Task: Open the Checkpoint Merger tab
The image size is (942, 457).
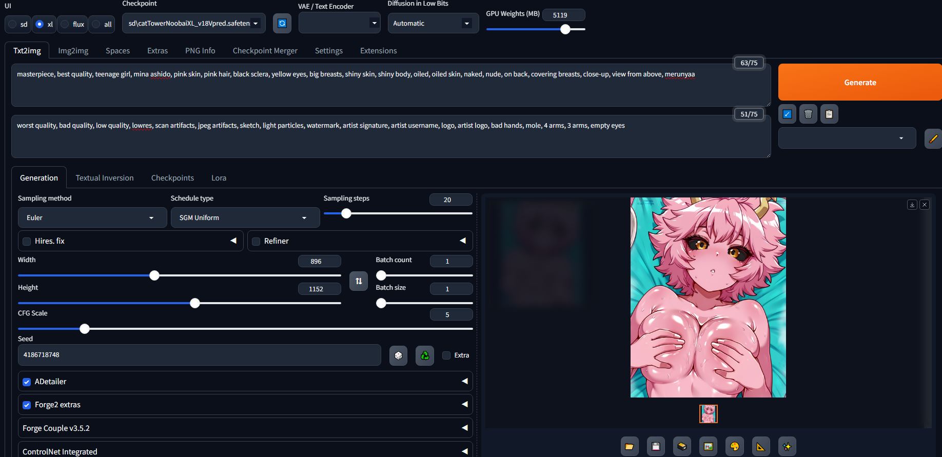Action: pyautogui.click(x=265, y=51)
